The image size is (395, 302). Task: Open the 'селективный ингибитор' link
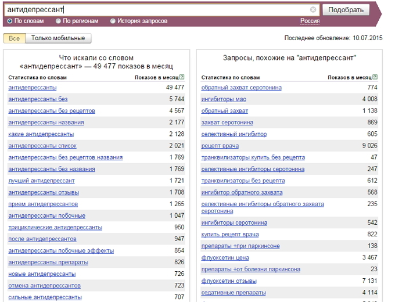[x=234, y=134]
